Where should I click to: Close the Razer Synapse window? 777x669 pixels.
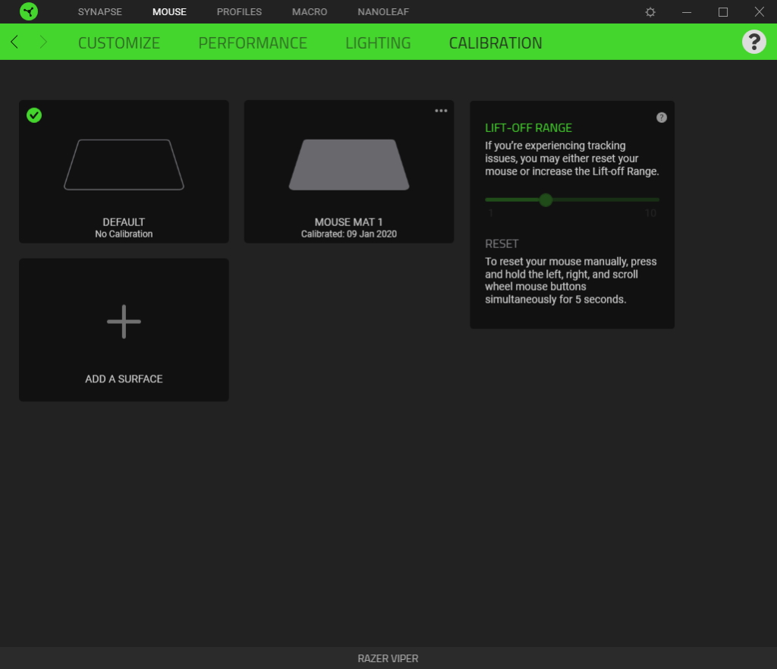pyautogui.click(x=759, y=12)
